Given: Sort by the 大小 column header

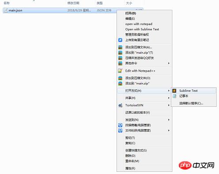Looking at the screenshot, I should (x=129, y=3).
